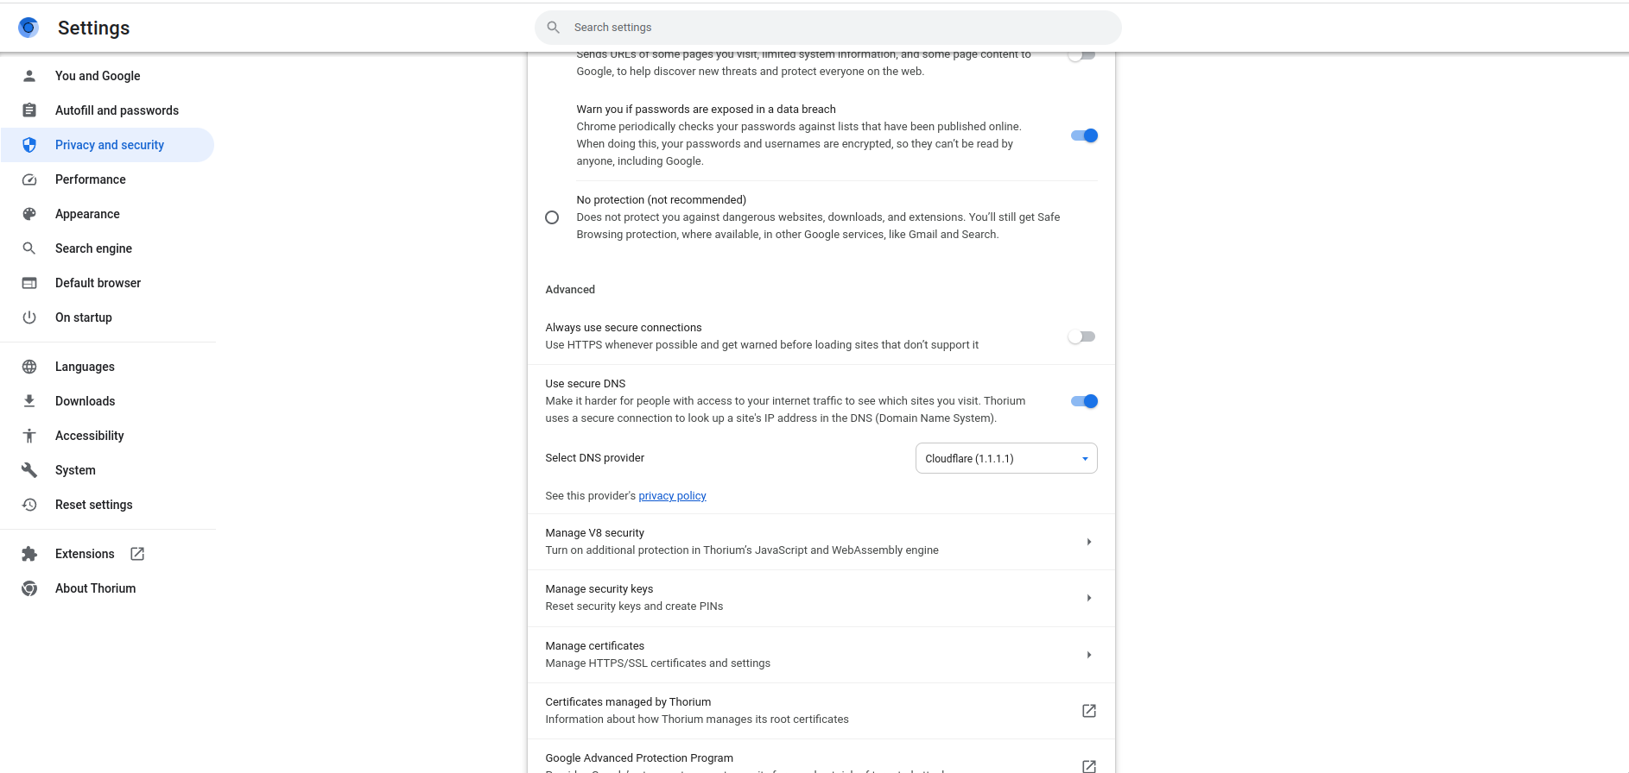The height and width of the screenshot is (773, 1629).
Task: Click the gauge icon for Performance
Action: (x=29, y=179)
